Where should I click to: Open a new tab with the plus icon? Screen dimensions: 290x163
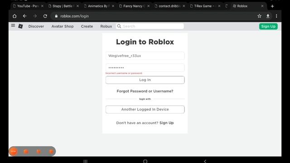coord(272,6)
